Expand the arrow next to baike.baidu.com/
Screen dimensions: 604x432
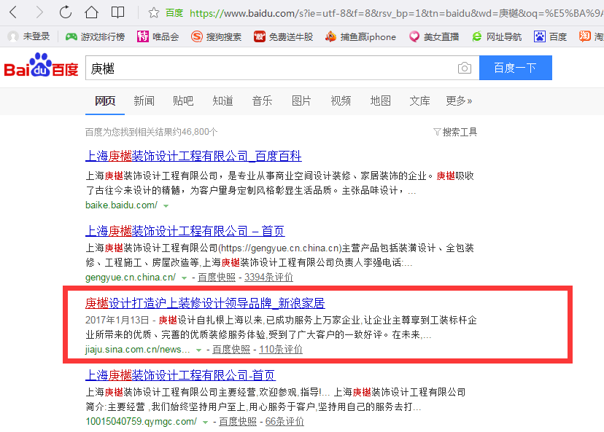[x=166, y=206]
